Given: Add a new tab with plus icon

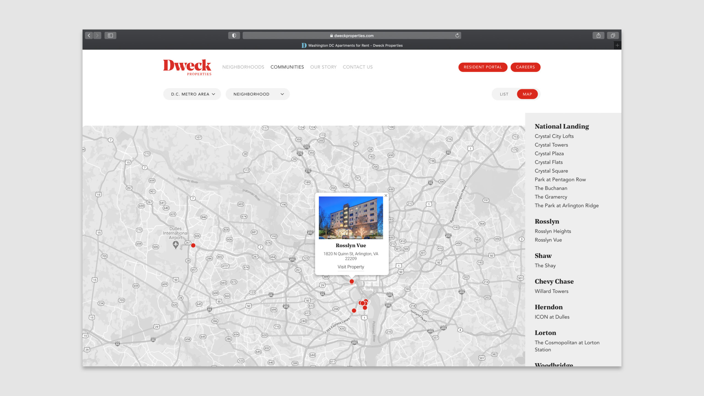Looking at the screenshot, I should click(x=617, y=45).
